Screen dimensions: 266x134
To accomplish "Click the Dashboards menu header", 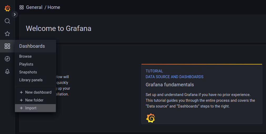I will coord(32,46).
